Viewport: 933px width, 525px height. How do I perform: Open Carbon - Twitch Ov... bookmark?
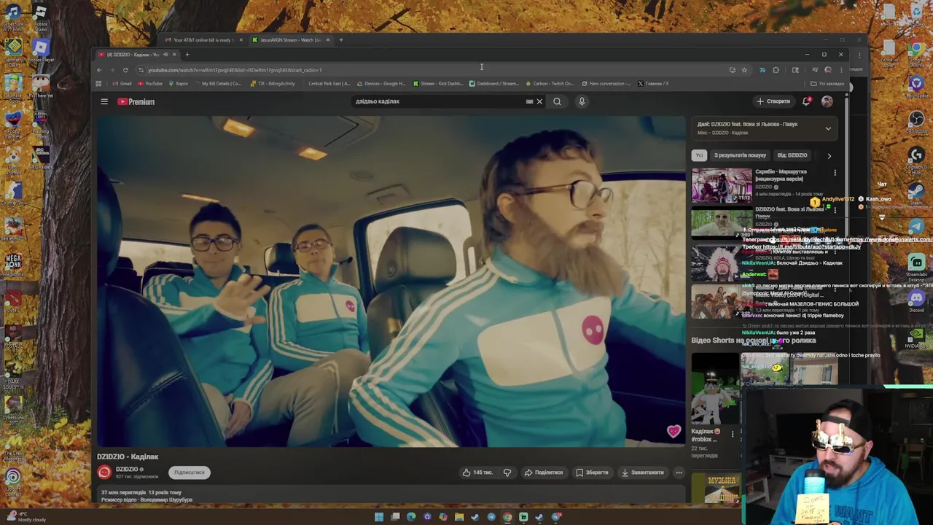549,83
